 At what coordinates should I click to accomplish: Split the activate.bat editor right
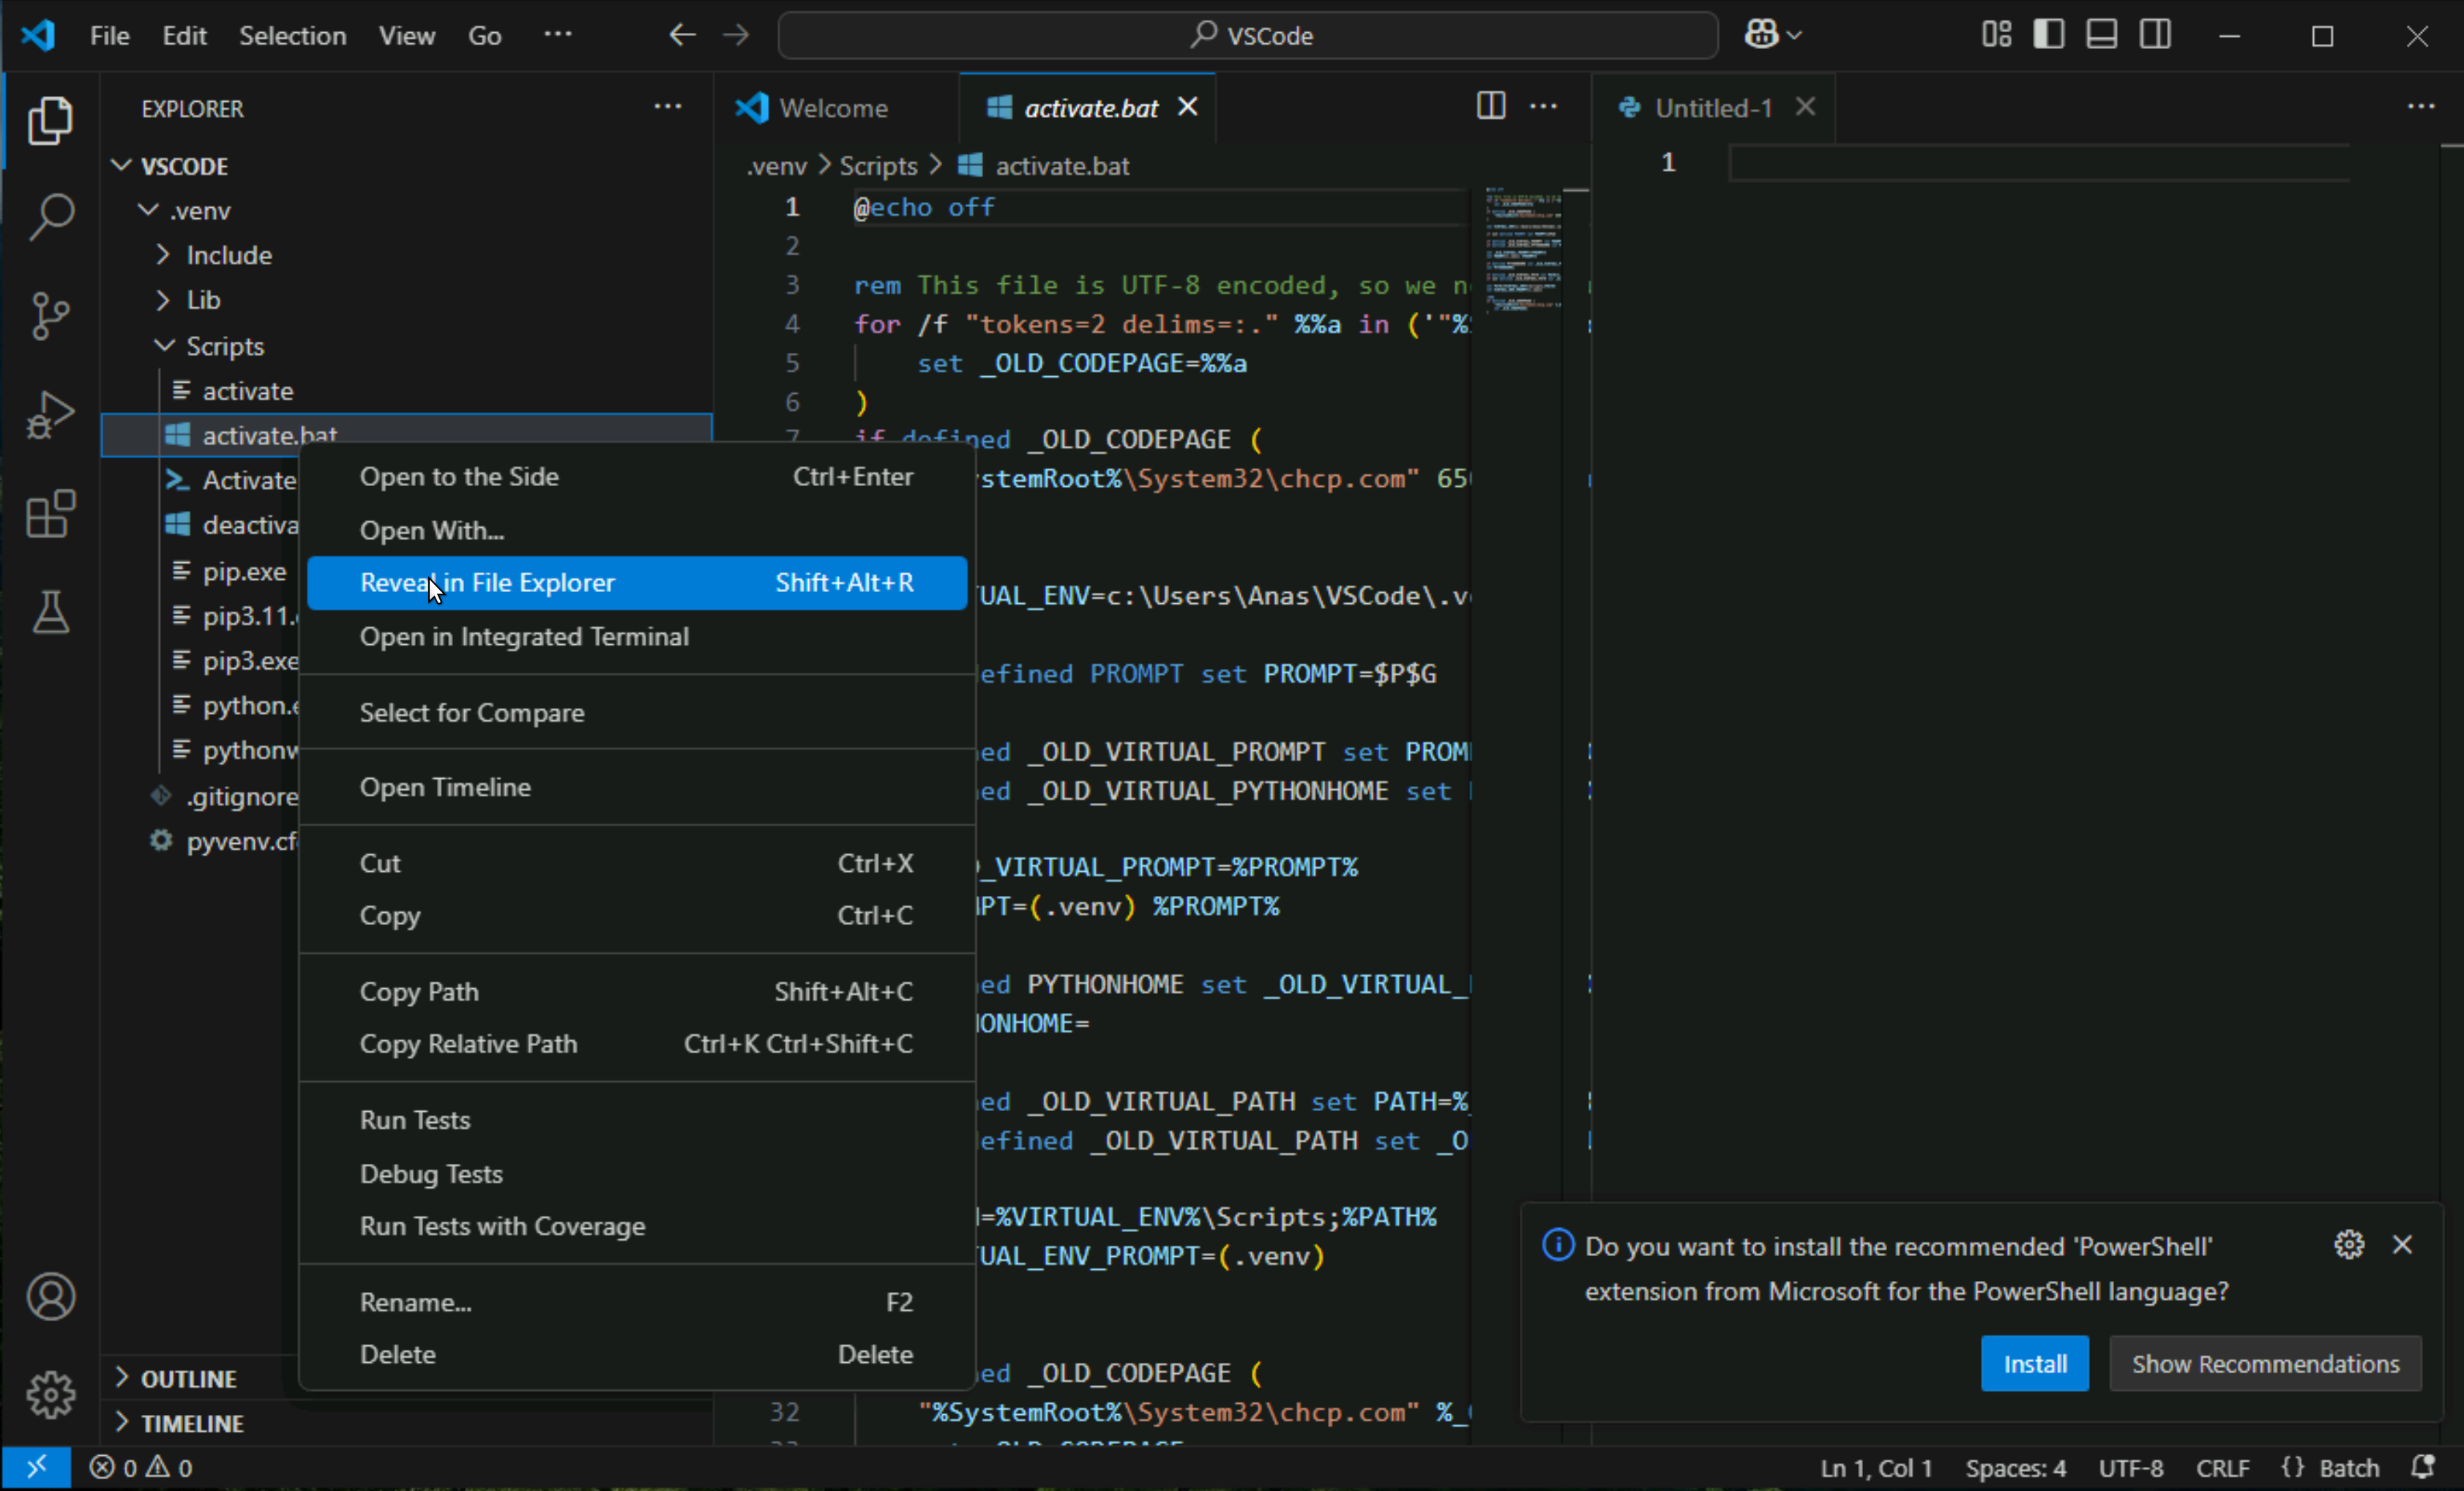[1490, 106]
